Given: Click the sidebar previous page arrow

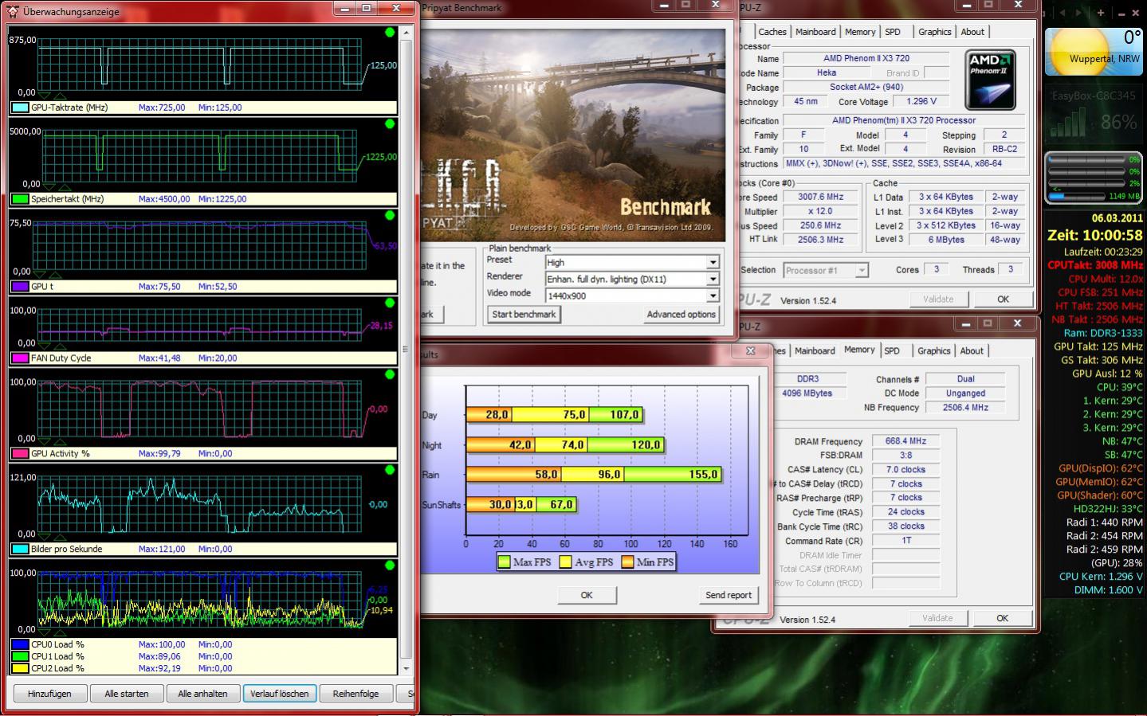Looking at the screenshot, I should pos(1063,13).
